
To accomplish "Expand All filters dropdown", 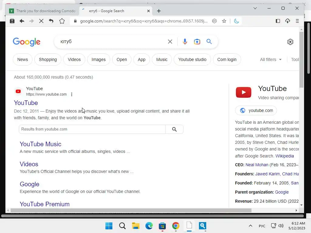I will pos(271,60).
